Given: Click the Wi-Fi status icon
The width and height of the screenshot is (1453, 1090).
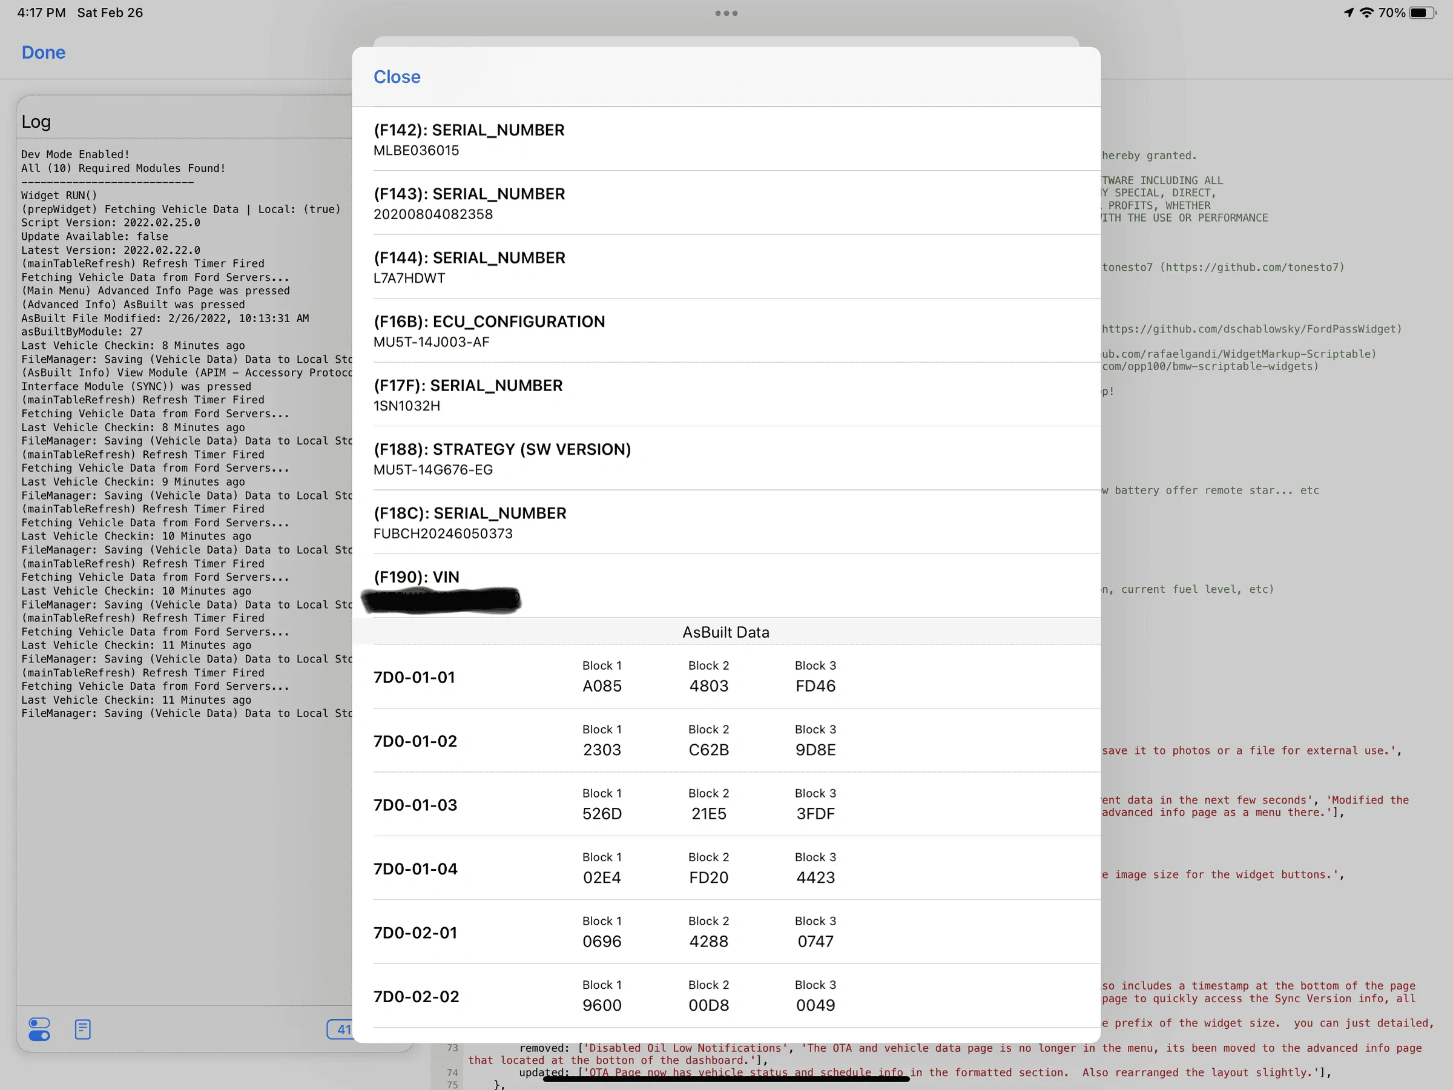Looking at the screenshot, I should click(x=1366, y=13).
